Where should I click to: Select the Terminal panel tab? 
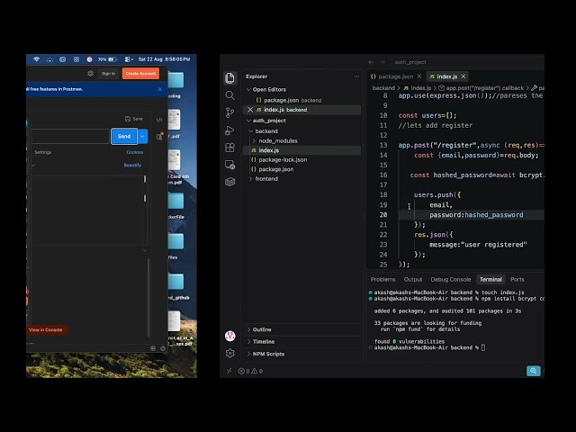(490, 280)
